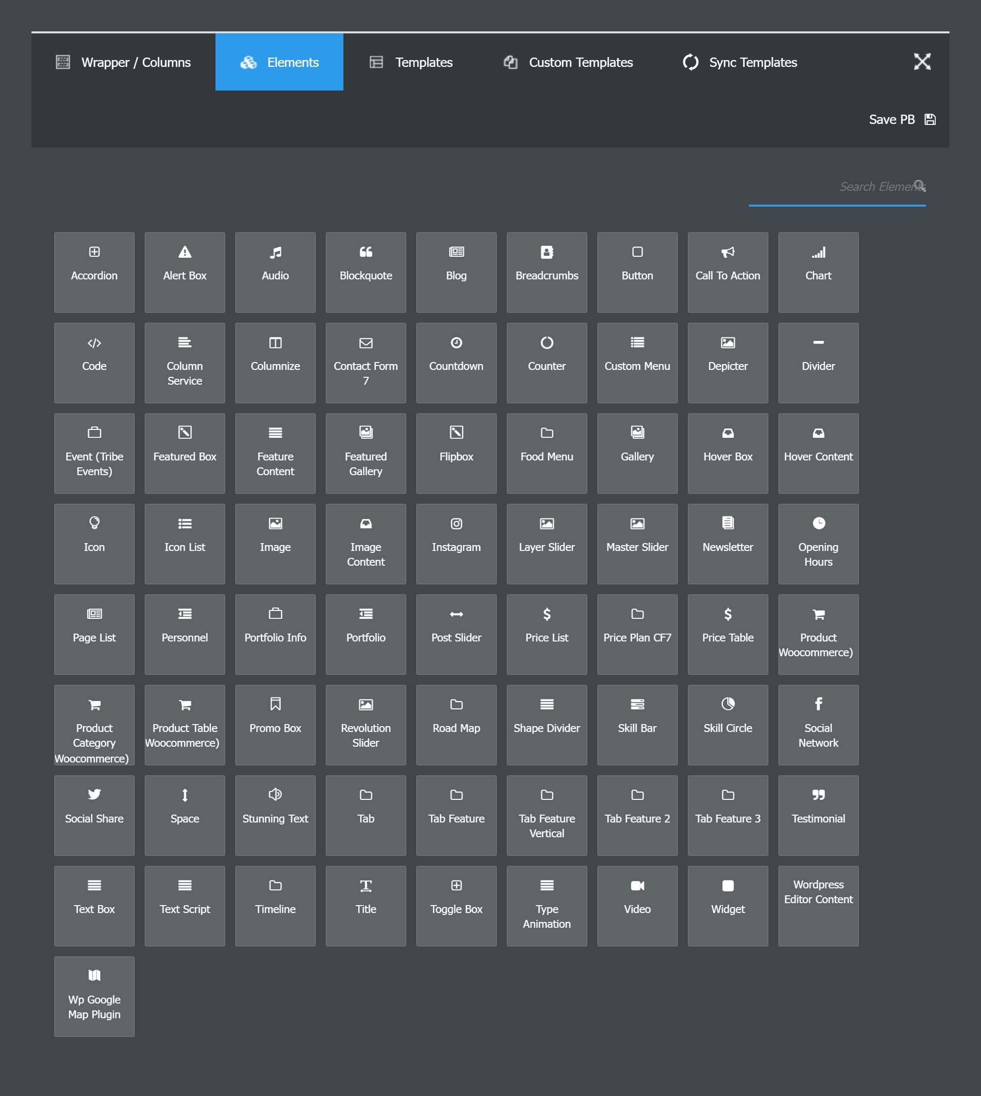Choose the Toggle Box element
Viewport: 981px width, 1096px height.
click(457, 906)
